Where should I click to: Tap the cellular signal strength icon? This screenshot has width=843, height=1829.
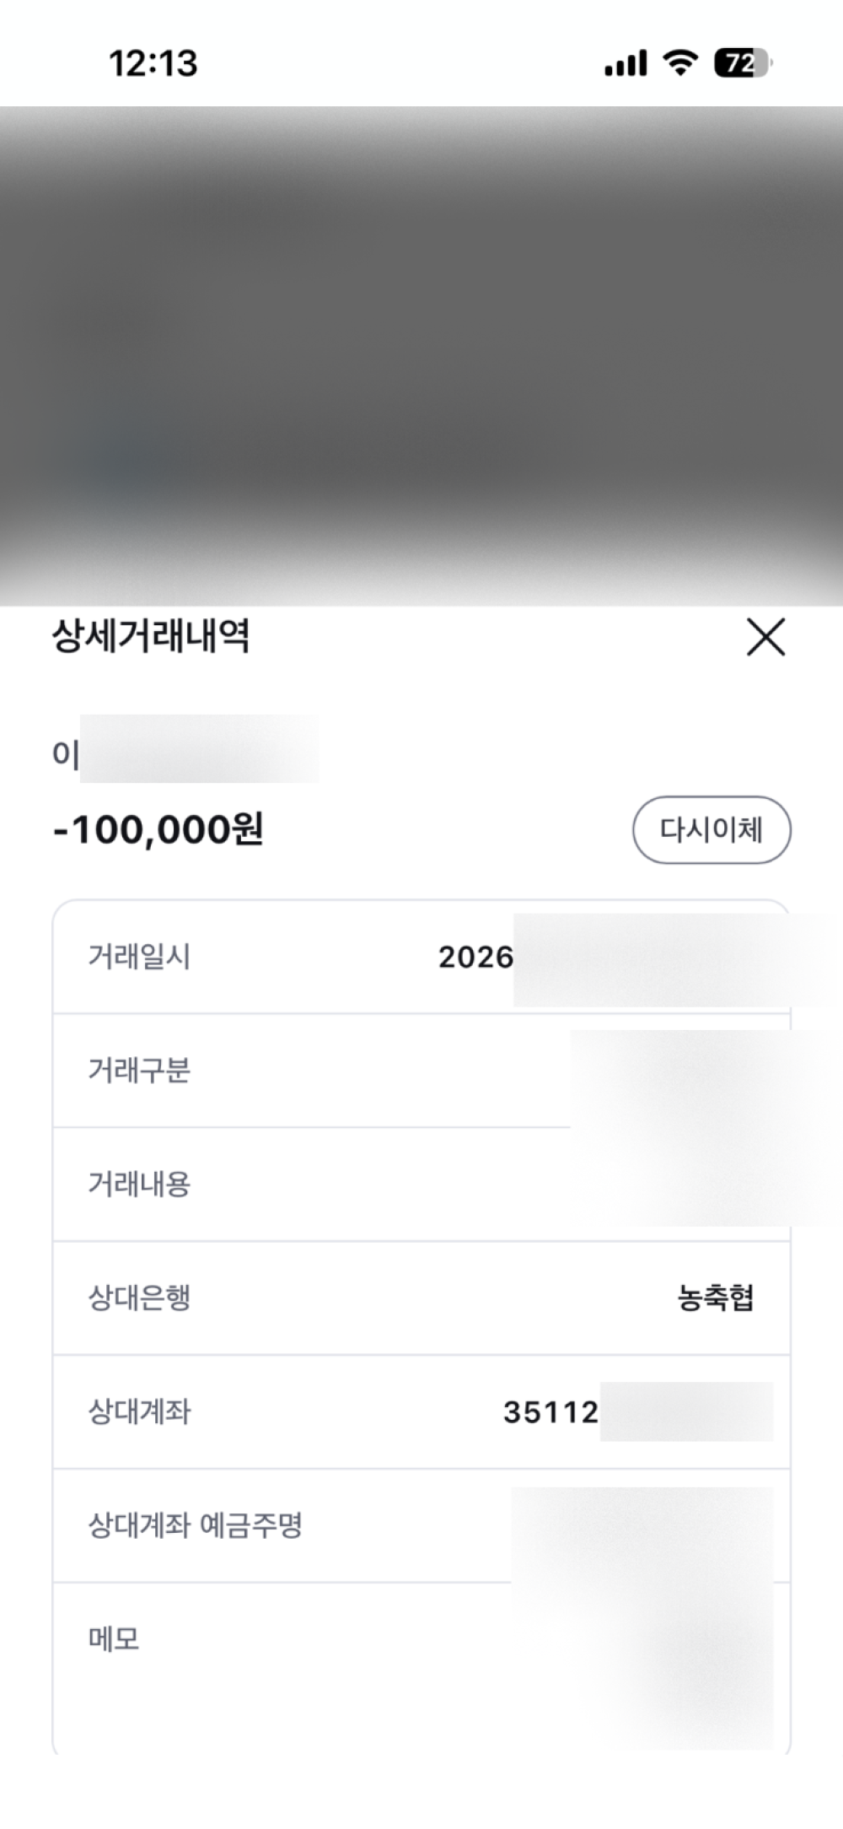click(626, 63)
